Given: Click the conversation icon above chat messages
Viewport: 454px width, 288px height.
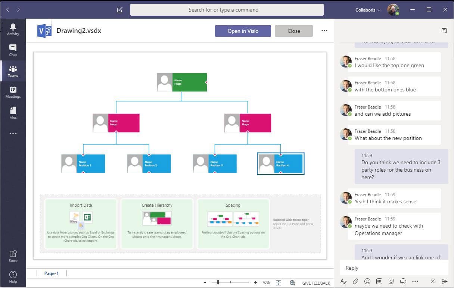Looking at the screenshot, I should pyautogui.click(x=444, y=31).
